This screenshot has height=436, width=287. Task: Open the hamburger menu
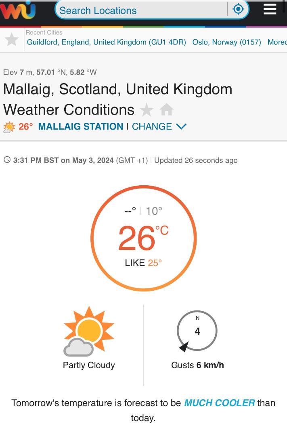(270, 9)
